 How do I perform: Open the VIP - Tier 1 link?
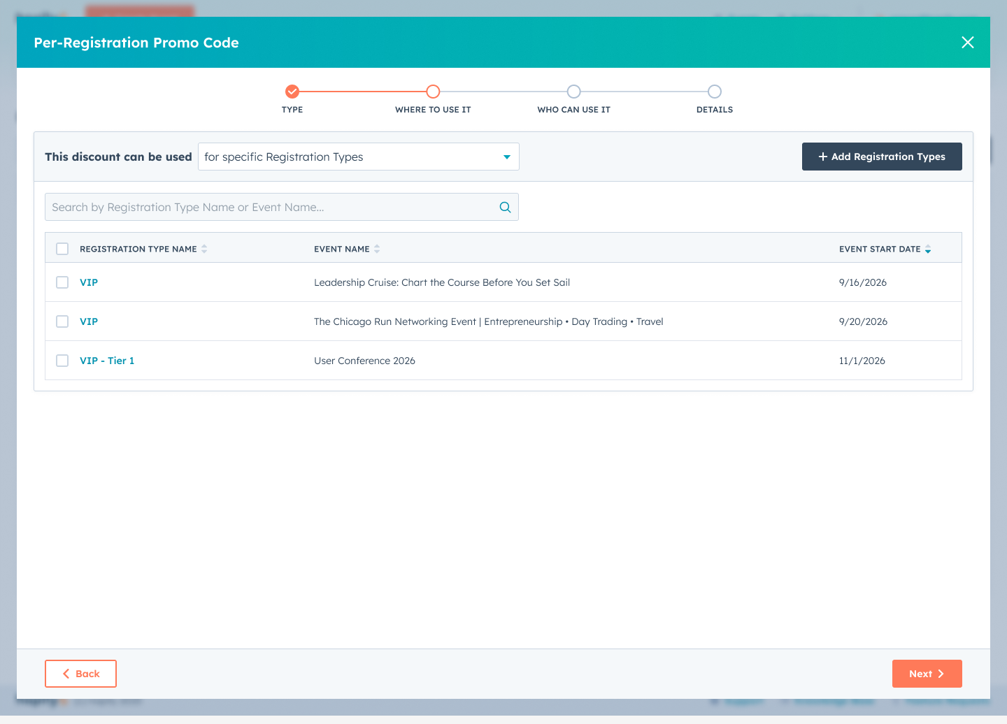(x=107, y=361)
